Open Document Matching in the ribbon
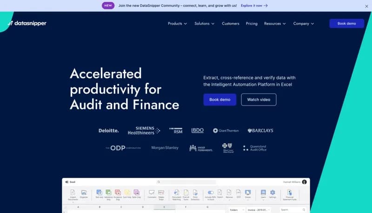 tap(177, 195)
